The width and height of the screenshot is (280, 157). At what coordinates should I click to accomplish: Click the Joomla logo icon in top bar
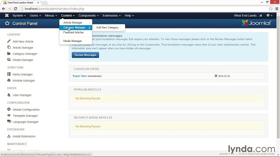(x=7, y=16)
